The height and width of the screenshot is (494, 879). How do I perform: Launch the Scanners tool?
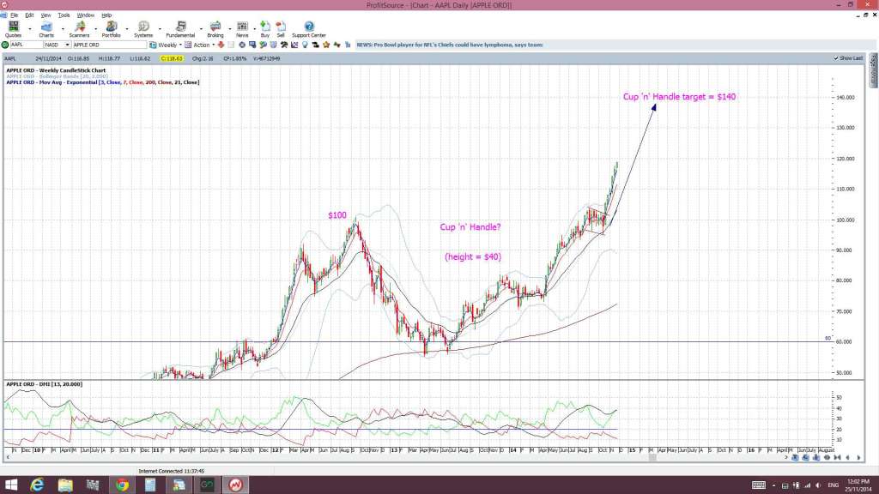(x=80, y=27)
